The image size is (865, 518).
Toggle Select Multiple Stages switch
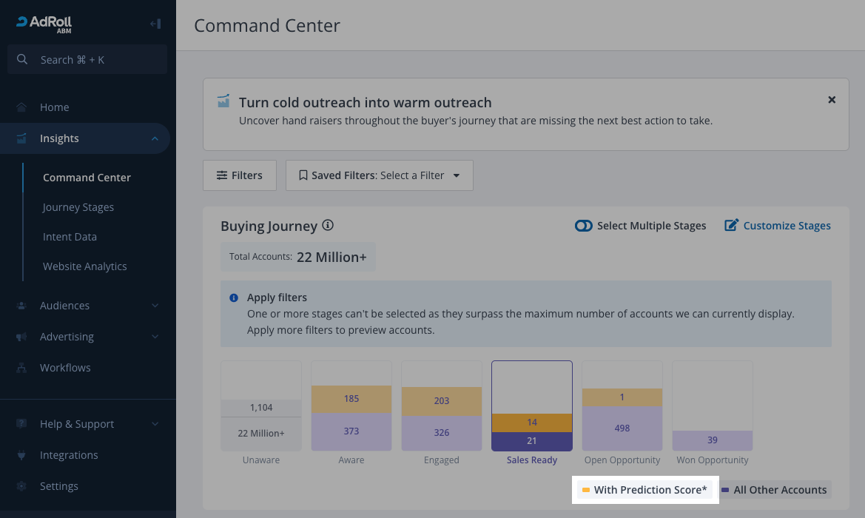pyautogui.click(x=584, y=226)
